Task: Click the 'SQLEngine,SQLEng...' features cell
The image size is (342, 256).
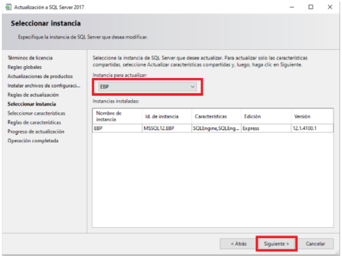Action: [216, 128]
